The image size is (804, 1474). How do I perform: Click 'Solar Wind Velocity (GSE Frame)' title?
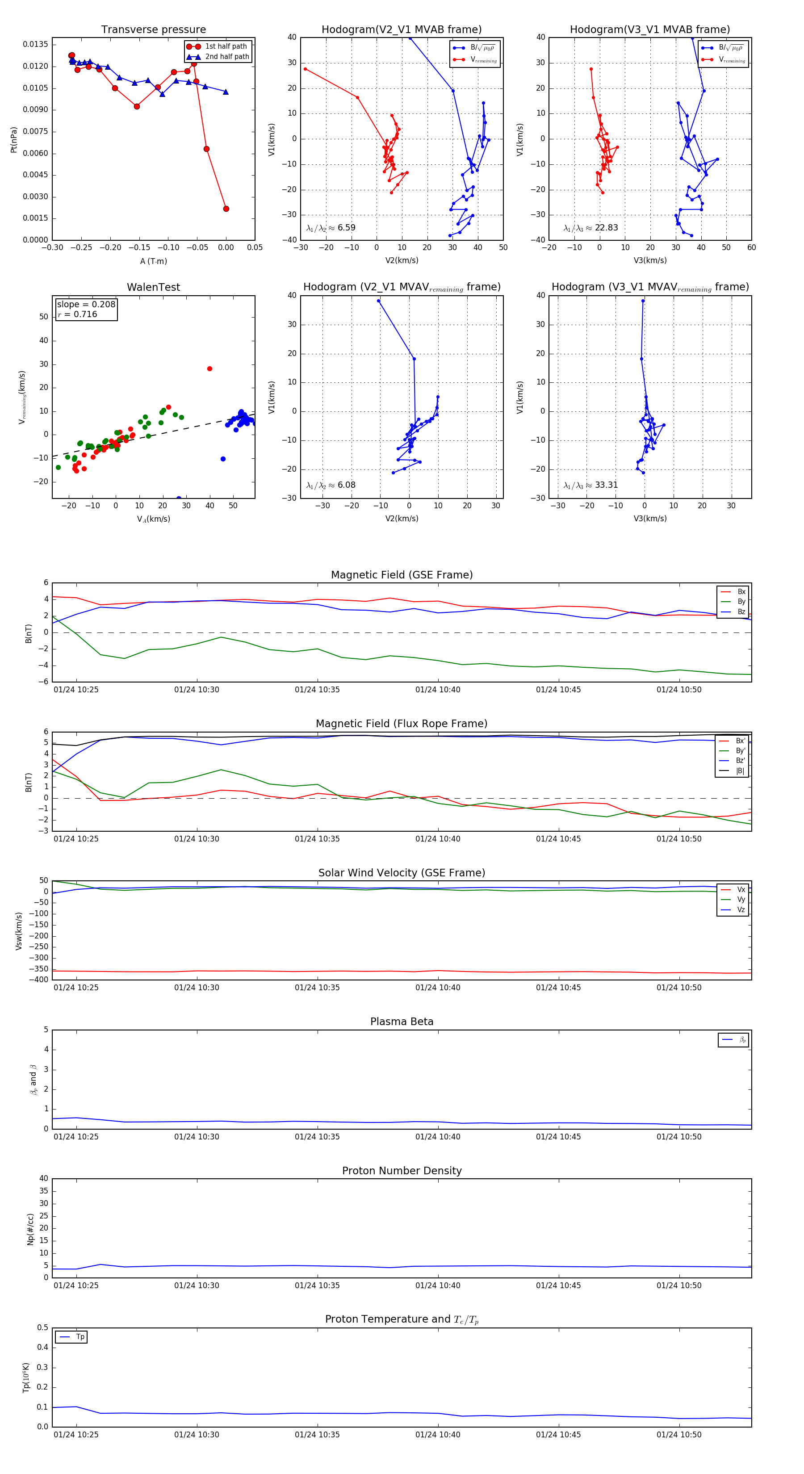point(402,873)
